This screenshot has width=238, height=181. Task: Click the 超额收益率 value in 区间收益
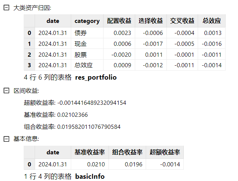92,103
